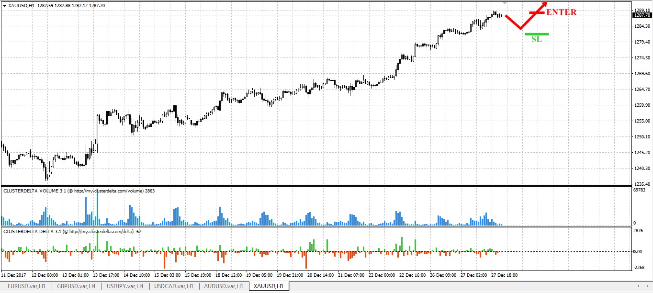The height and width of the screenshot is (293, 653).
Task: Click the triangle arrow beside XAUUSD,H1 title
Action: [4, 6]
